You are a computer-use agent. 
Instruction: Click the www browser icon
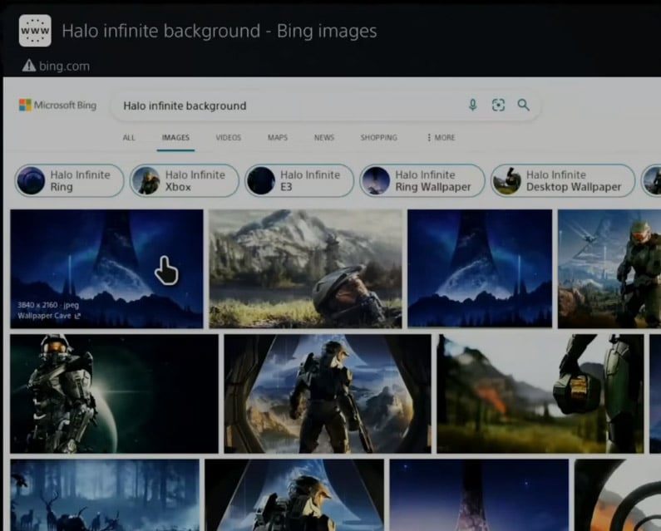point(35,31)
